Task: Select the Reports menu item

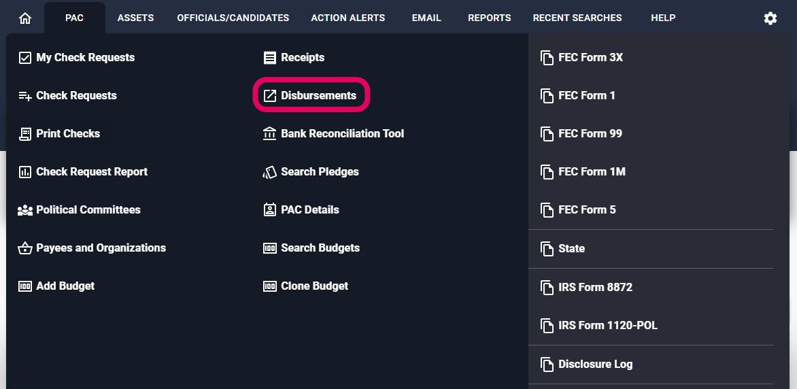Action: coord(489,18)
